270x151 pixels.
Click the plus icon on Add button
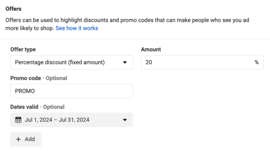click(x=18, y=139)
